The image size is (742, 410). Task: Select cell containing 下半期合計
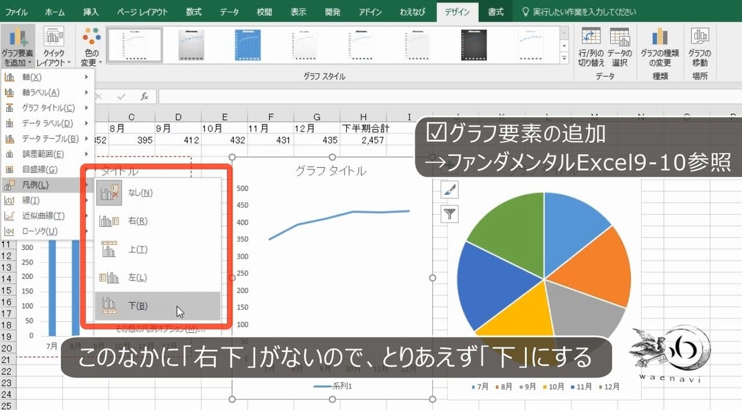364,129
